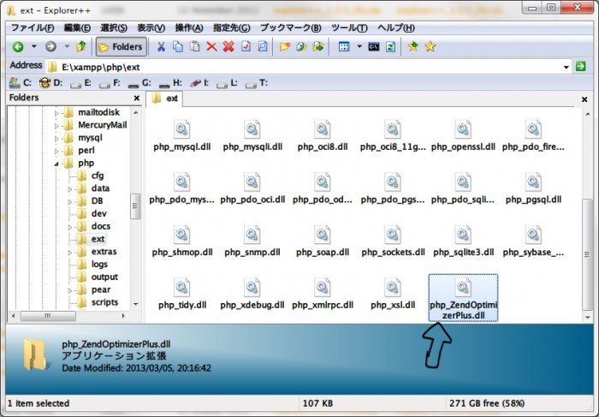The width and height of the screenshot is (599, 417).
Task: Close the Folders pane with X
Action: pyautogui.click(x=135, y=98)
